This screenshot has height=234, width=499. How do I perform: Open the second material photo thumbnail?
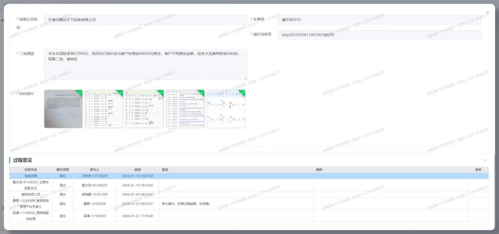click(104, 109)
